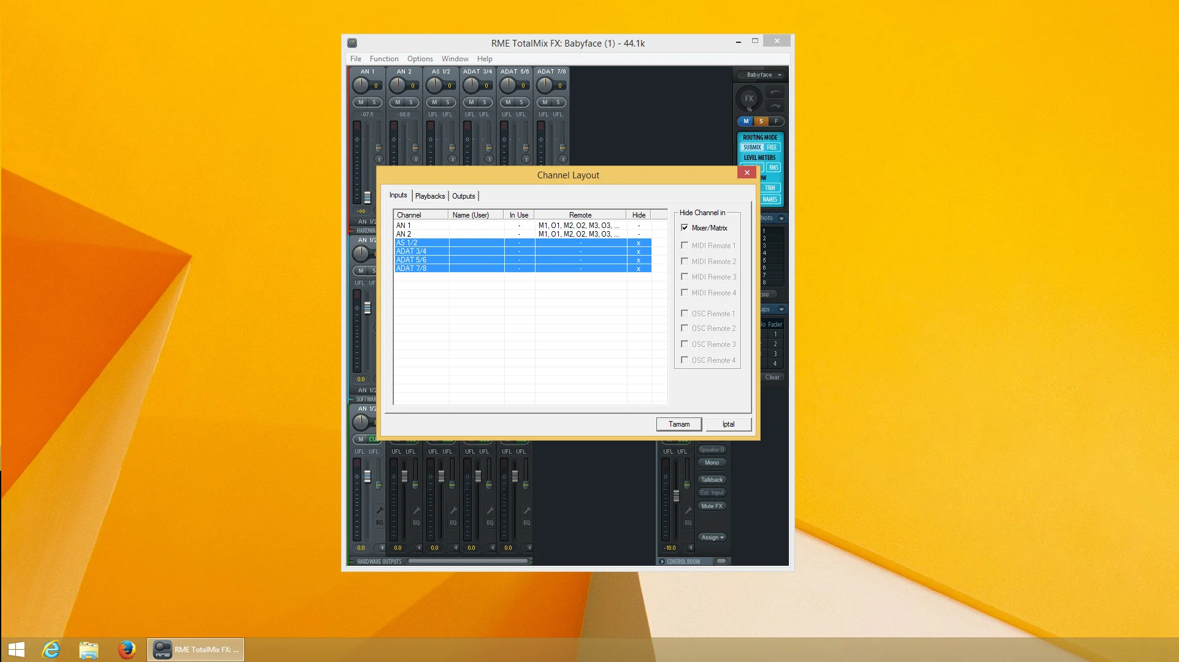Click the Routing Mode icon

coord(759,136)
